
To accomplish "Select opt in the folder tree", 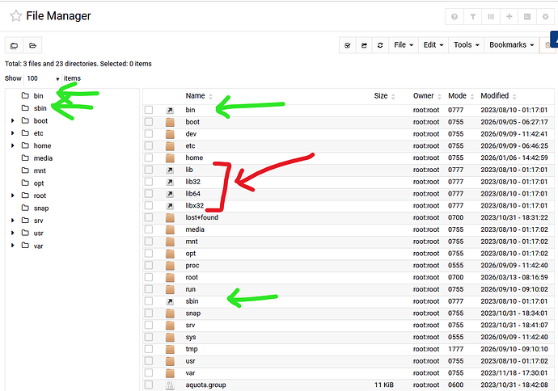I will pyautogui.click(x=39, y=183).
